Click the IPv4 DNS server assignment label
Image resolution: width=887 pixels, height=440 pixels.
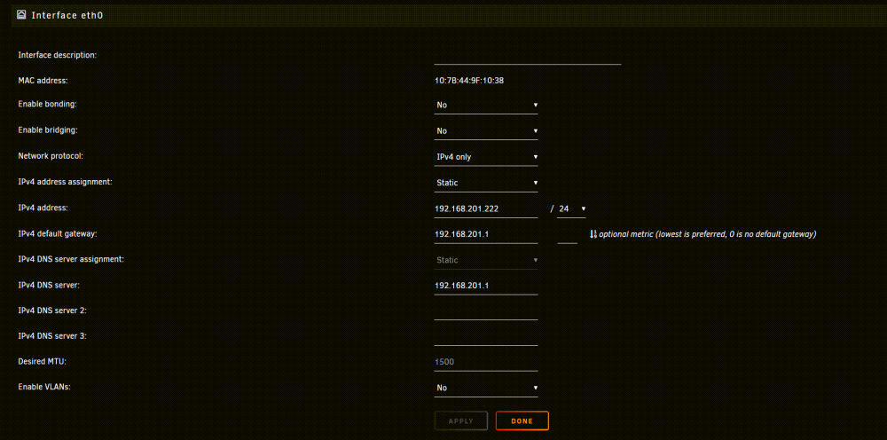[x=71, y=259]
